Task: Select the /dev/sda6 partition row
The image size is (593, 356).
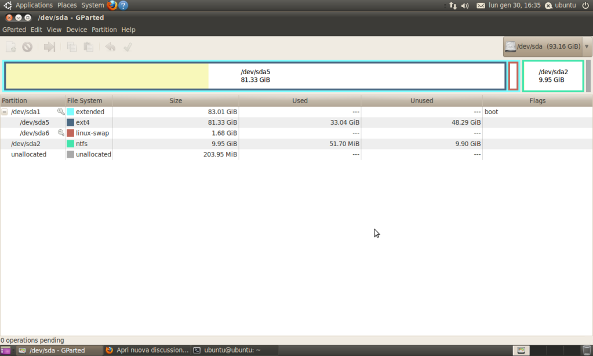Action: pyautogui.click(x=296, y=133)
